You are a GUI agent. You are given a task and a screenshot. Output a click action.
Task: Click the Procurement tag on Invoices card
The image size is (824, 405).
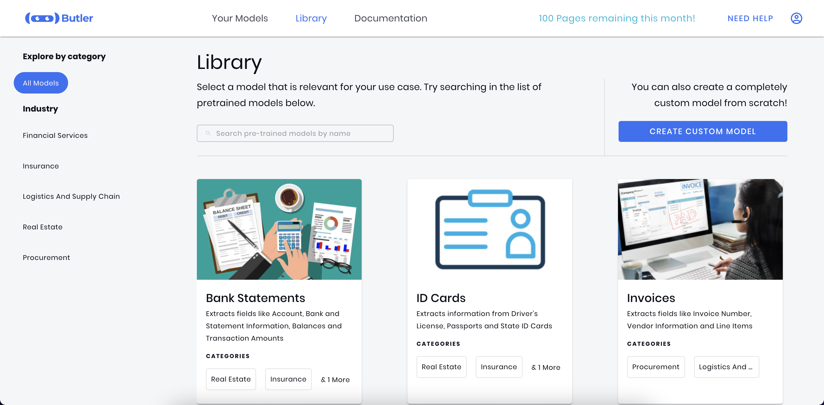point(655,367)
